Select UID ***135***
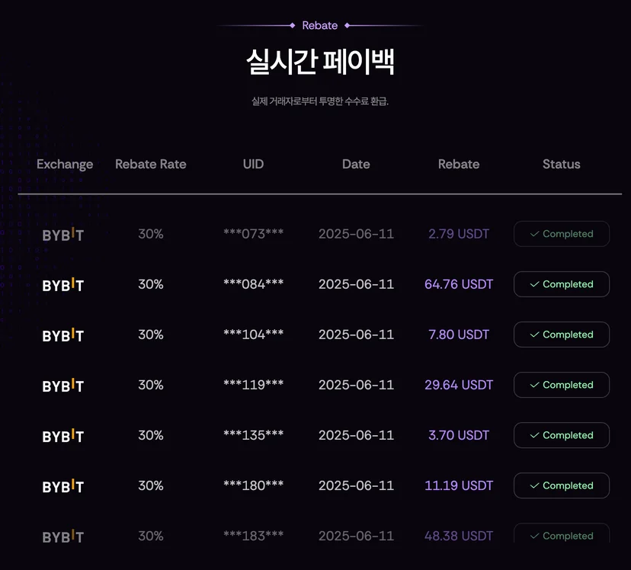This screenshot has height=570, width=631. click(254, 434)
